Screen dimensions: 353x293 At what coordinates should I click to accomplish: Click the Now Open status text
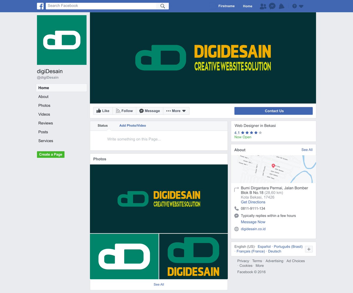coord(243,137)
